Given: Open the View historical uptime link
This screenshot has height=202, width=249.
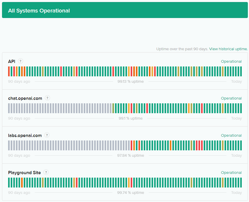Looking at the screenshot, I should (228, 49).
